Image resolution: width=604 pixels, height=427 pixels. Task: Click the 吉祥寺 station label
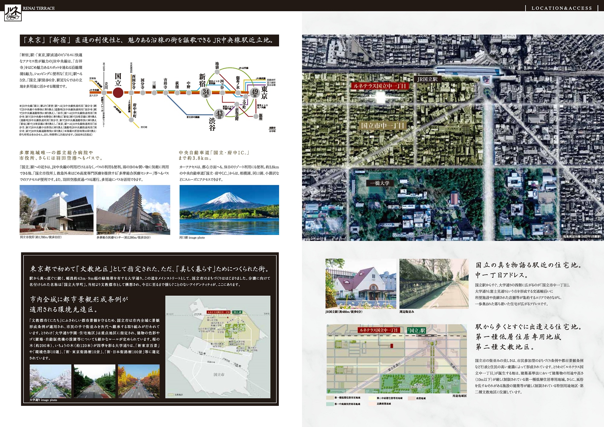[x=165, y=83]
